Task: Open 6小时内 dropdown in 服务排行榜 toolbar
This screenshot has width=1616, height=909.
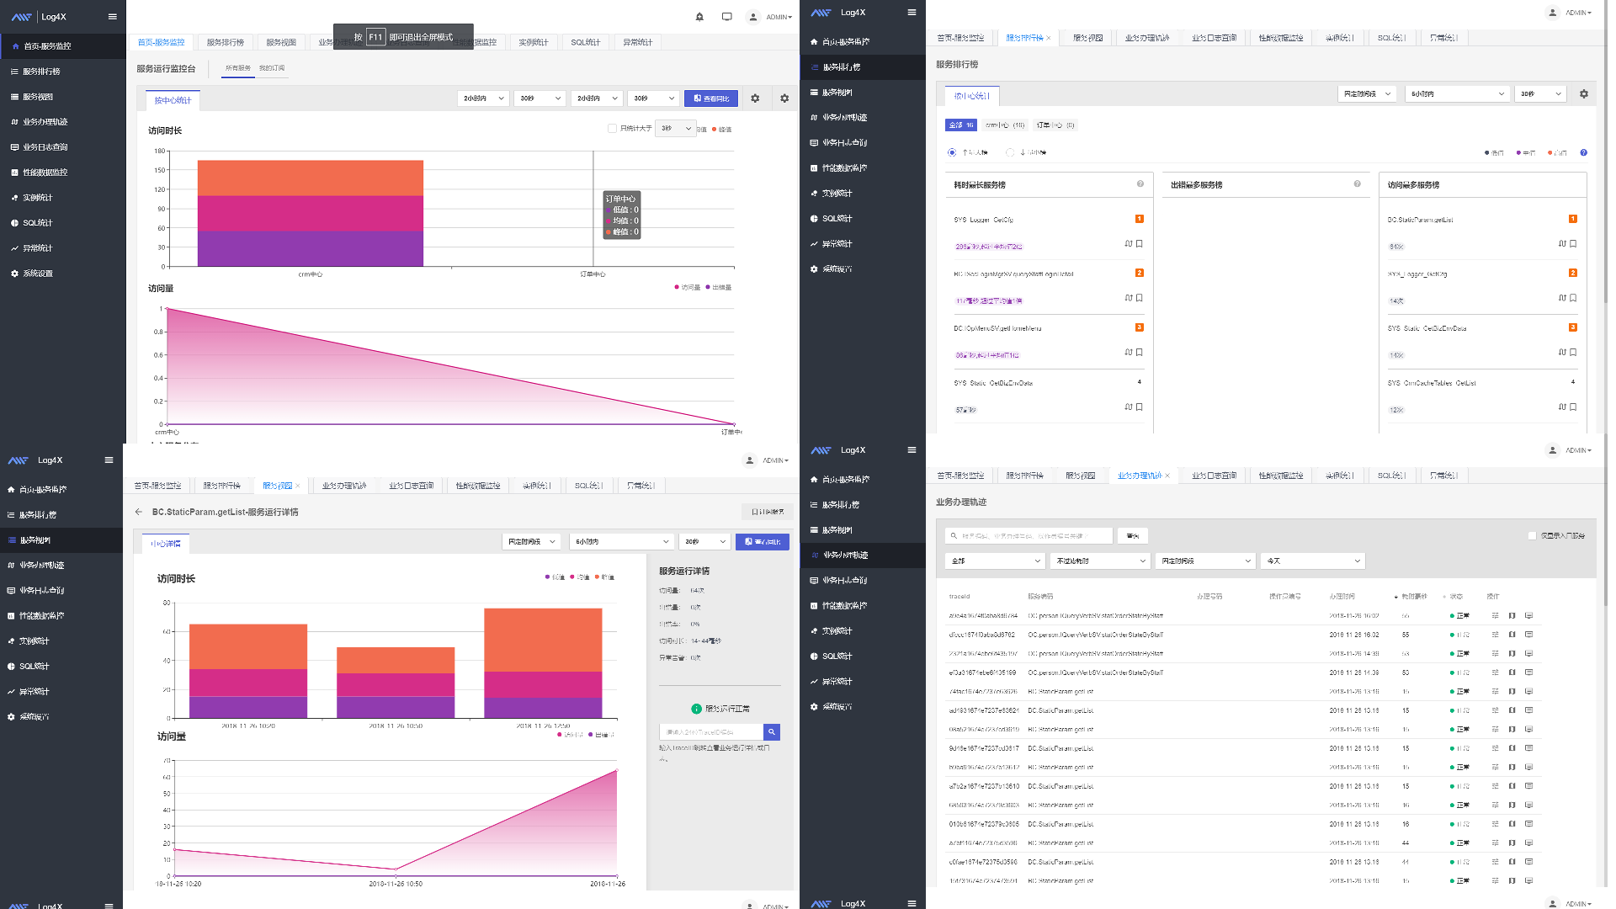Action: click(x=1458, y=94)
